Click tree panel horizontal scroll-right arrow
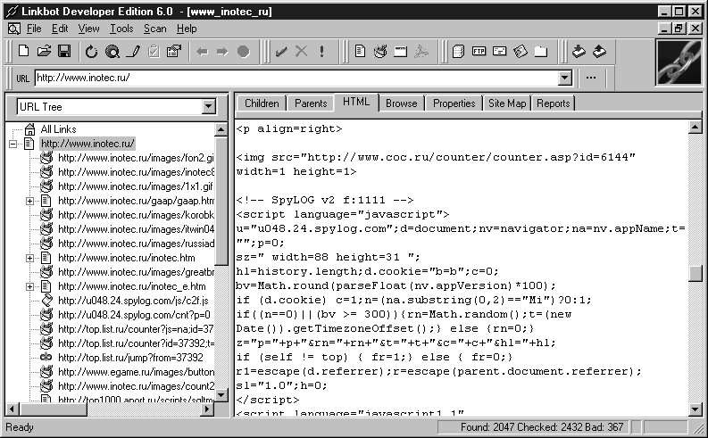Image resolution: width=708 pixels, height=438 pixels. point(207,409)
